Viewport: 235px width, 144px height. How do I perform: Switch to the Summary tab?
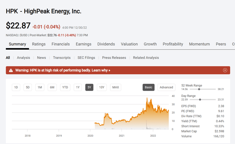[17, 44]
